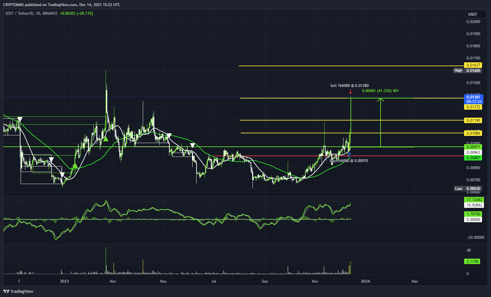Click the green 0.00971 price label
This screenshot has height=297, width=491.
[x=473, y=147]
